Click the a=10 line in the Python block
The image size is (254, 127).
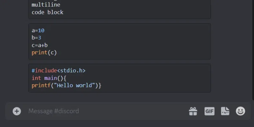[x=38, y=30]
